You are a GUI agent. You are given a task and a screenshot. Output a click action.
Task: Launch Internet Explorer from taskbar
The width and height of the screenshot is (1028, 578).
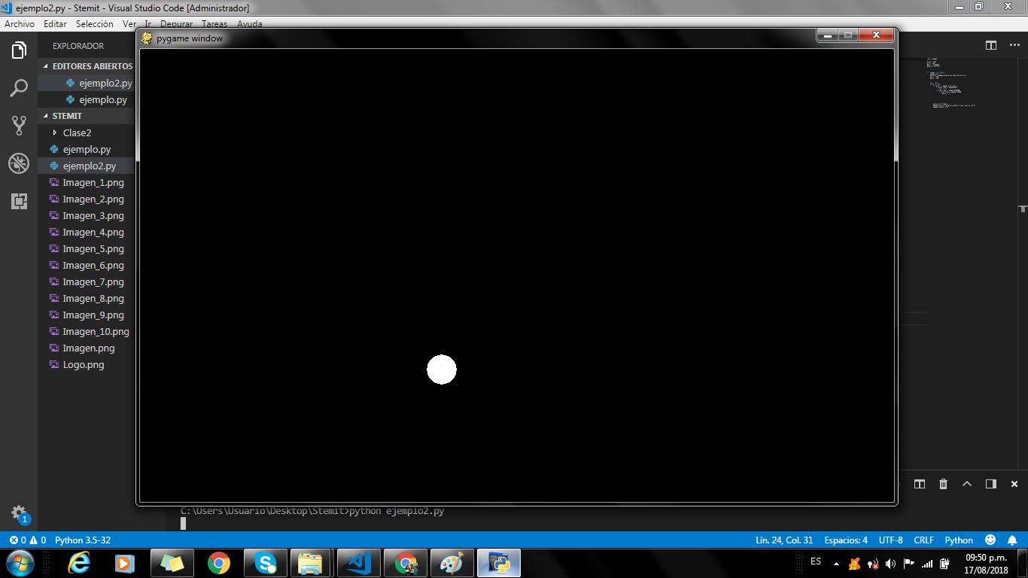click(78, 563)
